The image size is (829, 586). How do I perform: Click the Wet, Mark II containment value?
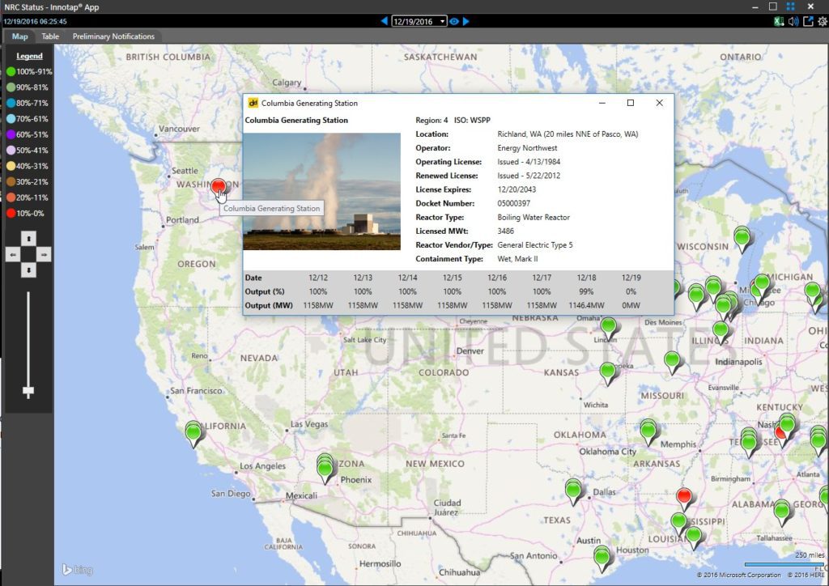517,259
